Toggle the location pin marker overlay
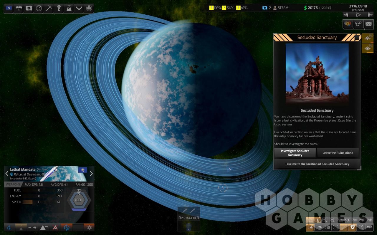The image size is (377, 235). (x=352, y=227)
